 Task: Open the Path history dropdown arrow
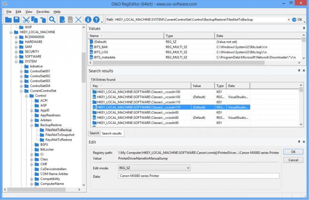289,19
